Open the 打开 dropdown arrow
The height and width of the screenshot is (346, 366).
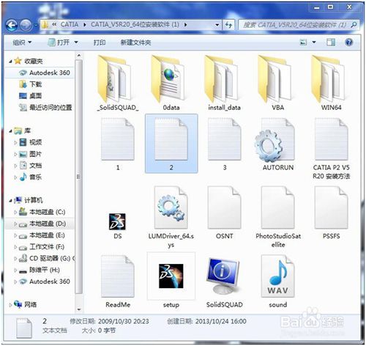pos(76,43)
